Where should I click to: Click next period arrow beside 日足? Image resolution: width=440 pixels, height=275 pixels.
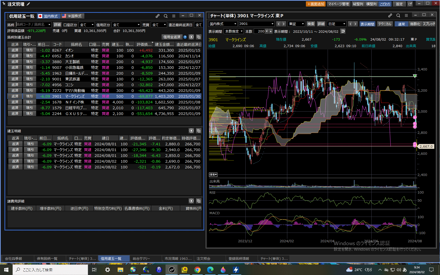[x=355, y=24]
